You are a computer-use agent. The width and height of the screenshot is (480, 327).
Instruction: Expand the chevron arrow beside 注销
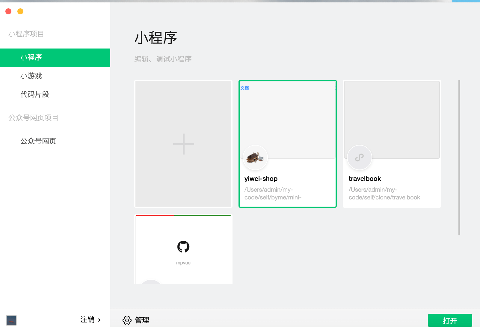pyautogui.click(x=99, y=320)
